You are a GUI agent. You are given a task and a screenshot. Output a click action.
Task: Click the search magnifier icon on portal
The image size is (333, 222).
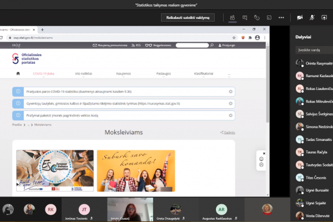pos(212,46)
